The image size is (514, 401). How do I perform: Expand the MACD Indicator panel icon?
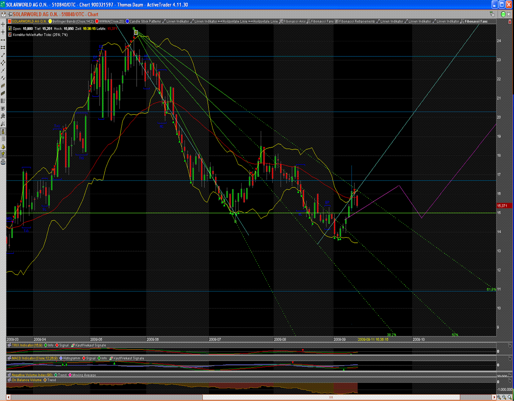click(x=9, y=358)
